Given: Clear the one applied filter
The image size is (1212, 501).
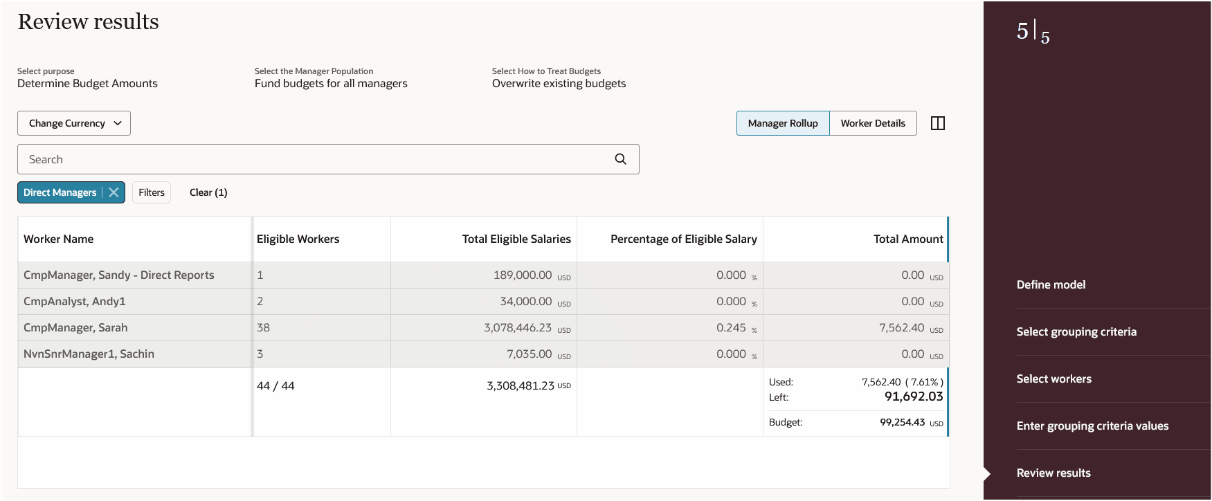Looking at the screenshot, I should [x=208, y=192].
